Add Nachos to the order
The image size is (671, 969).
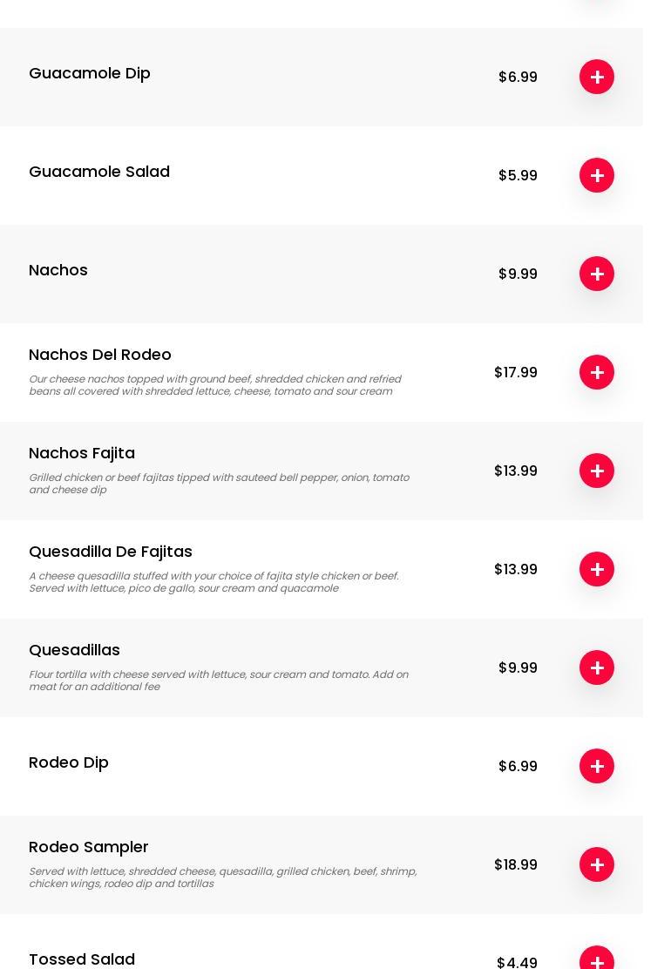(597, 274)
